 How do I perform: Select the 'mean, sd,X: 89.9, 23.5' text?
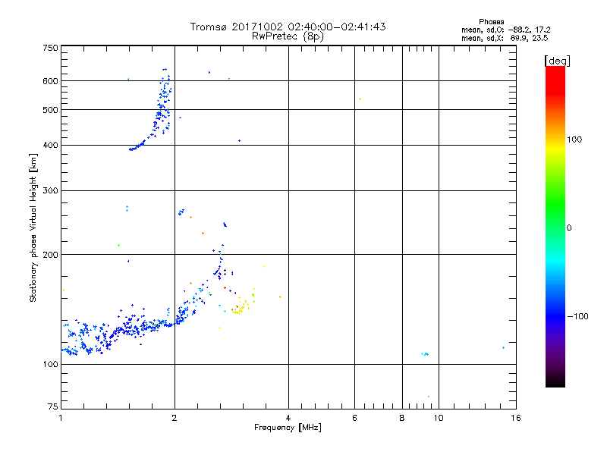tap(505, 38)
